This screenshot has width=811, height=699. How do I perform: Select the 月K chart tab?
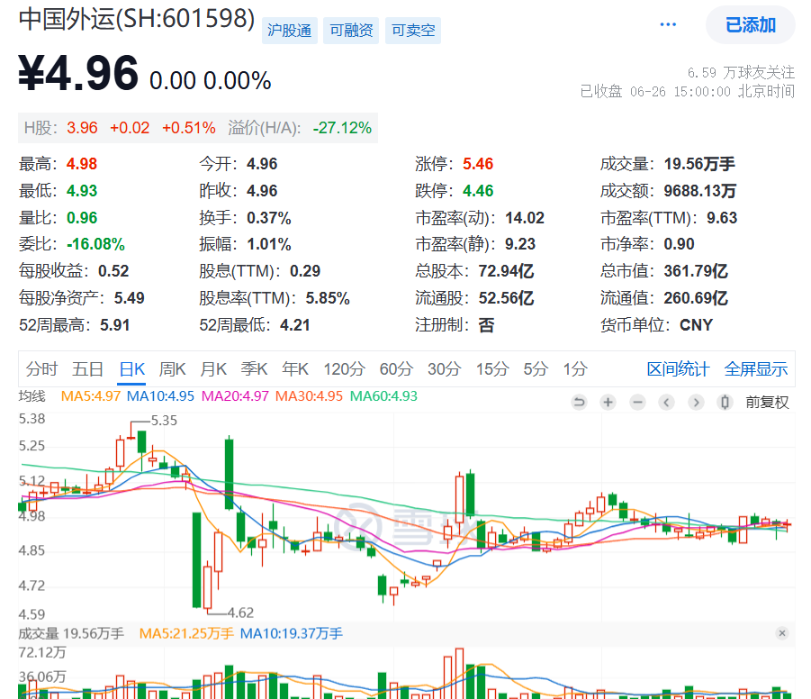[x=213, y=369]
